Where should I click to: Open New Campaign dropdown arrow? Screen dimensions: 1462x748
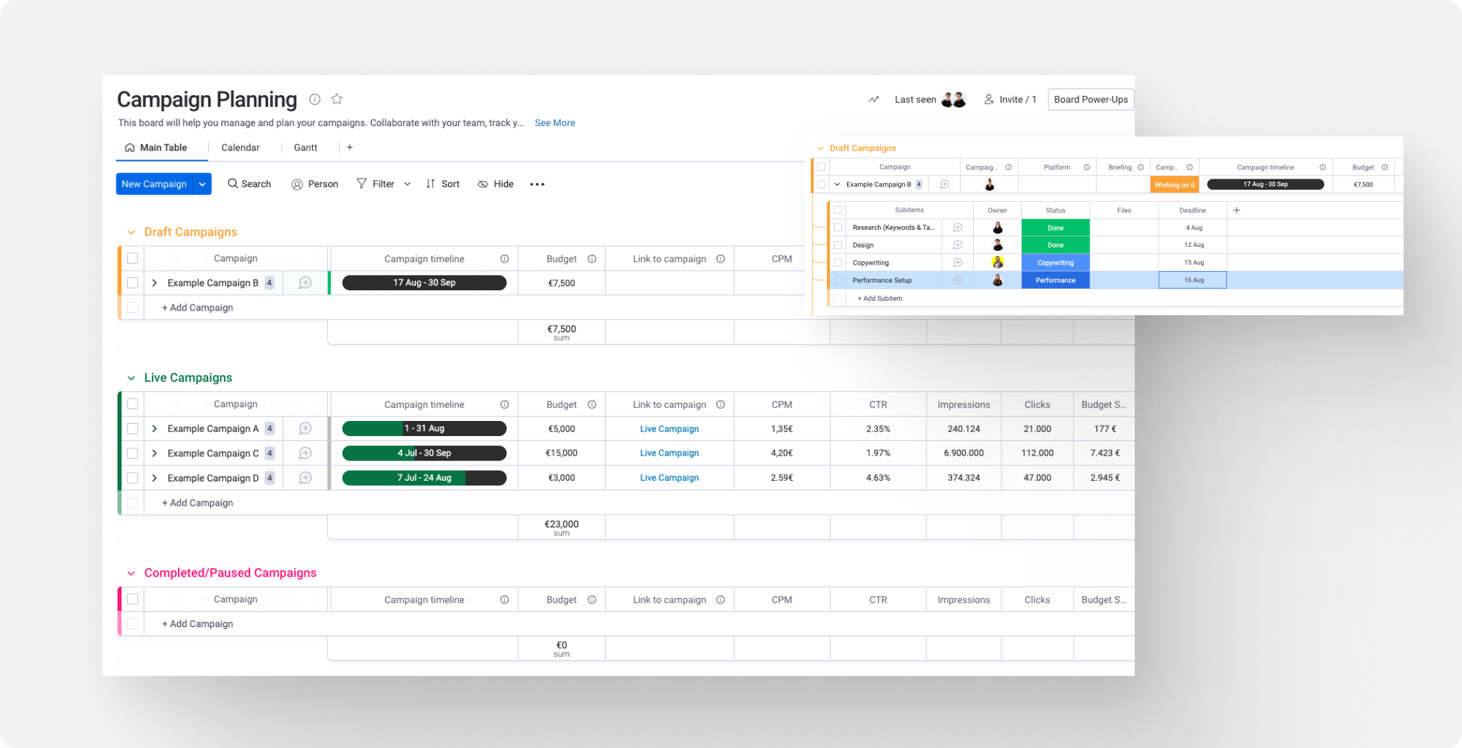click(202, 185)
